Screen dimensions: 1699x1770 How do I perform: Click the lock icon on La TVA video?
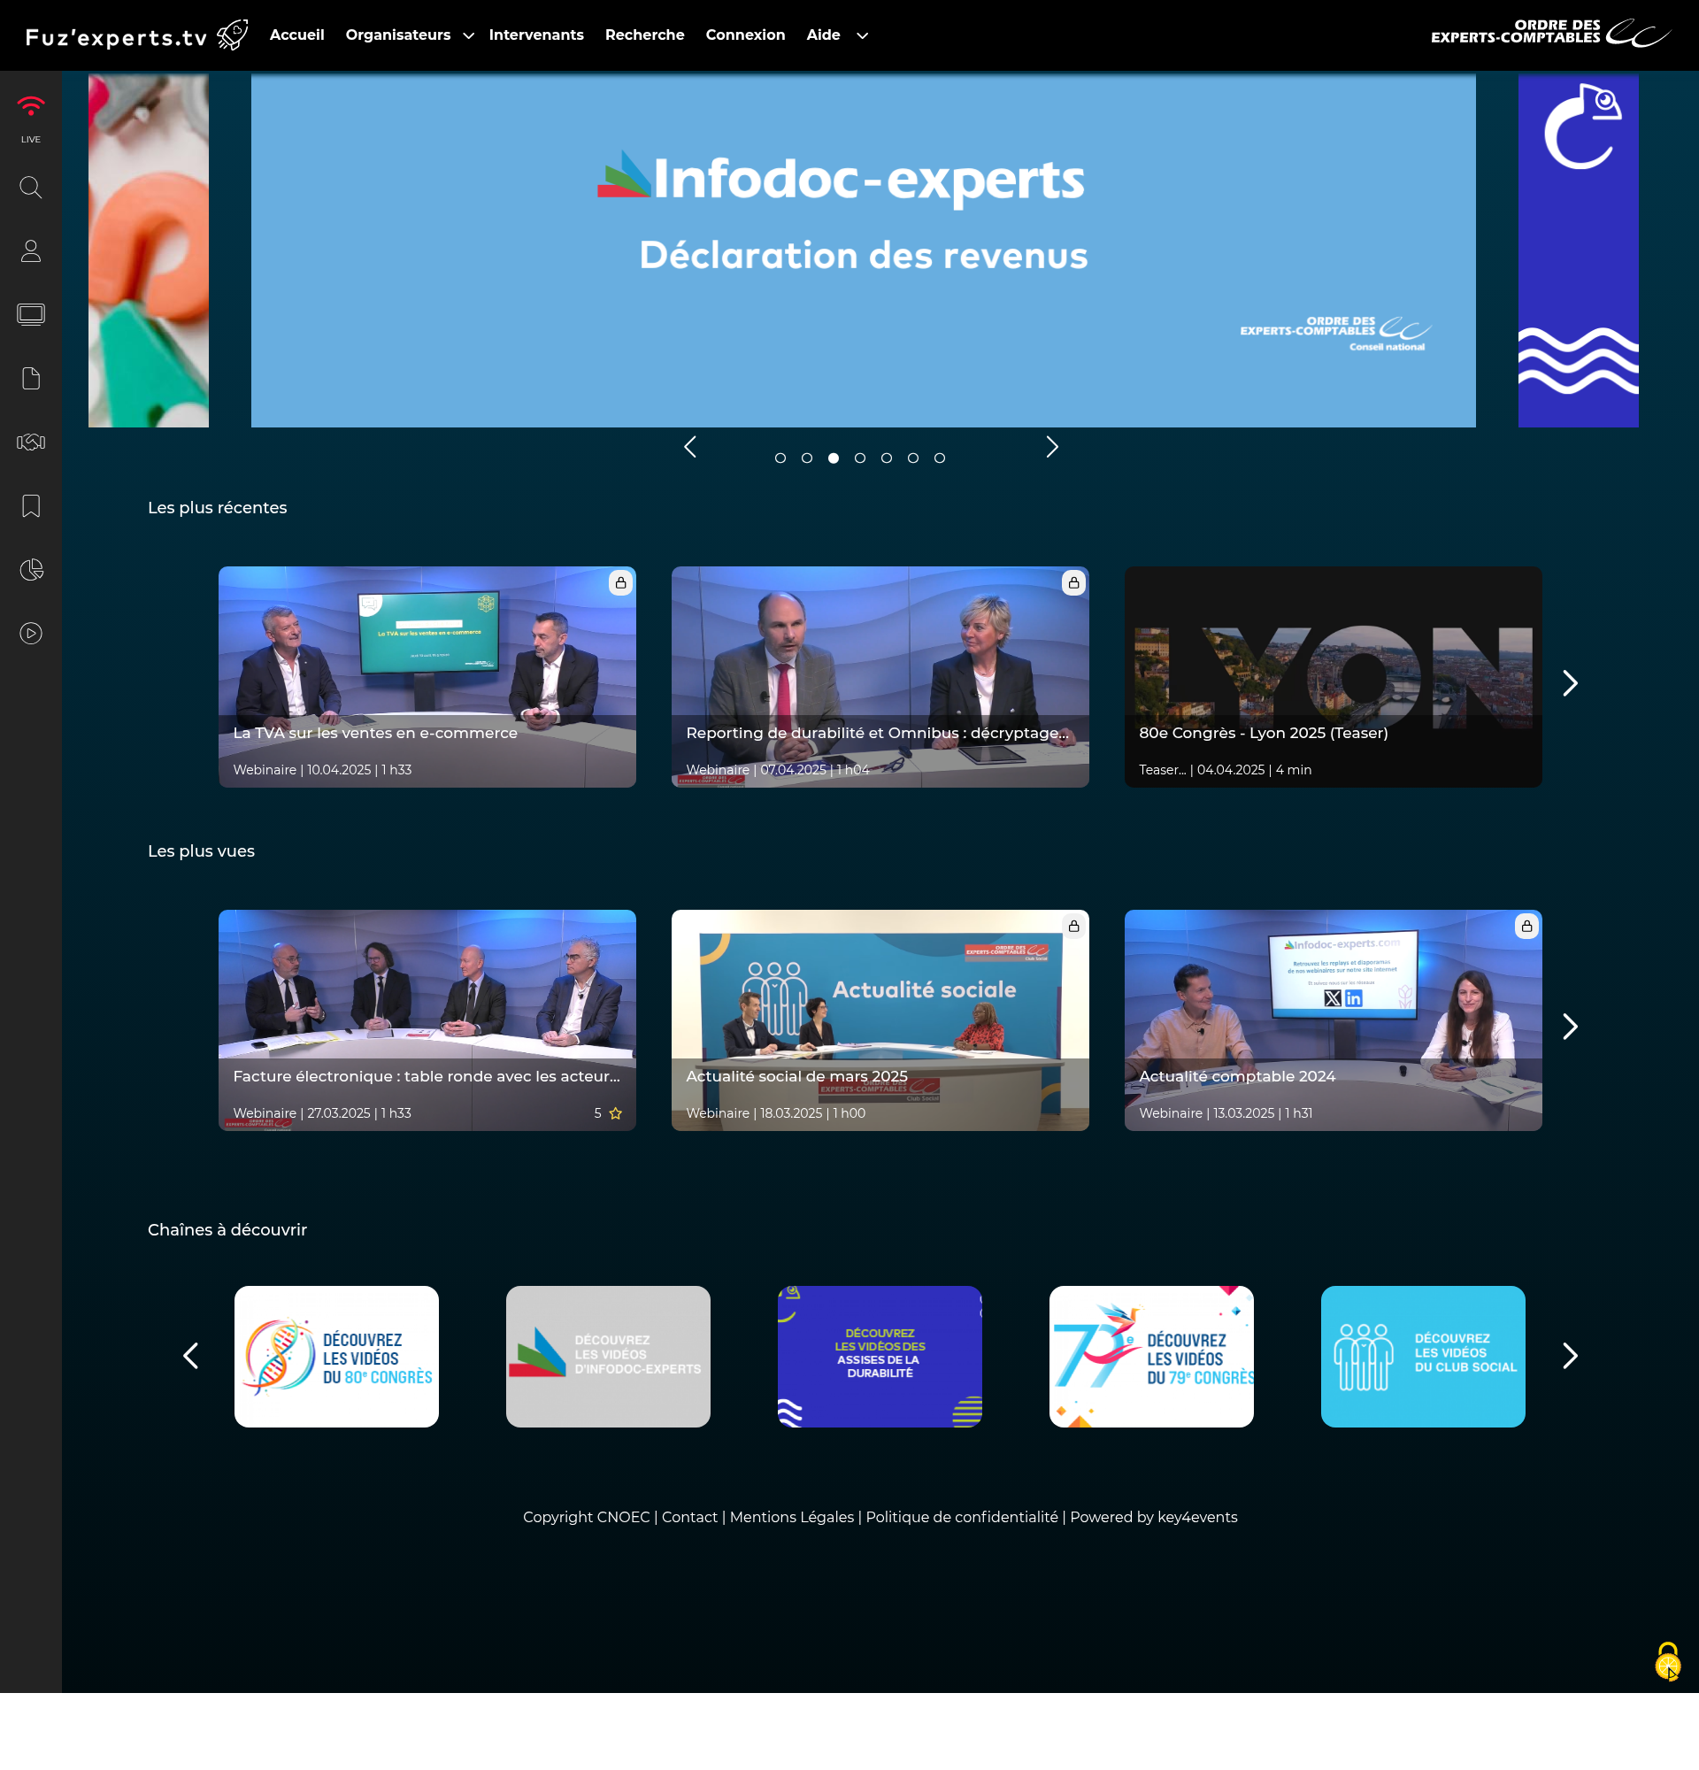point(620,582)
